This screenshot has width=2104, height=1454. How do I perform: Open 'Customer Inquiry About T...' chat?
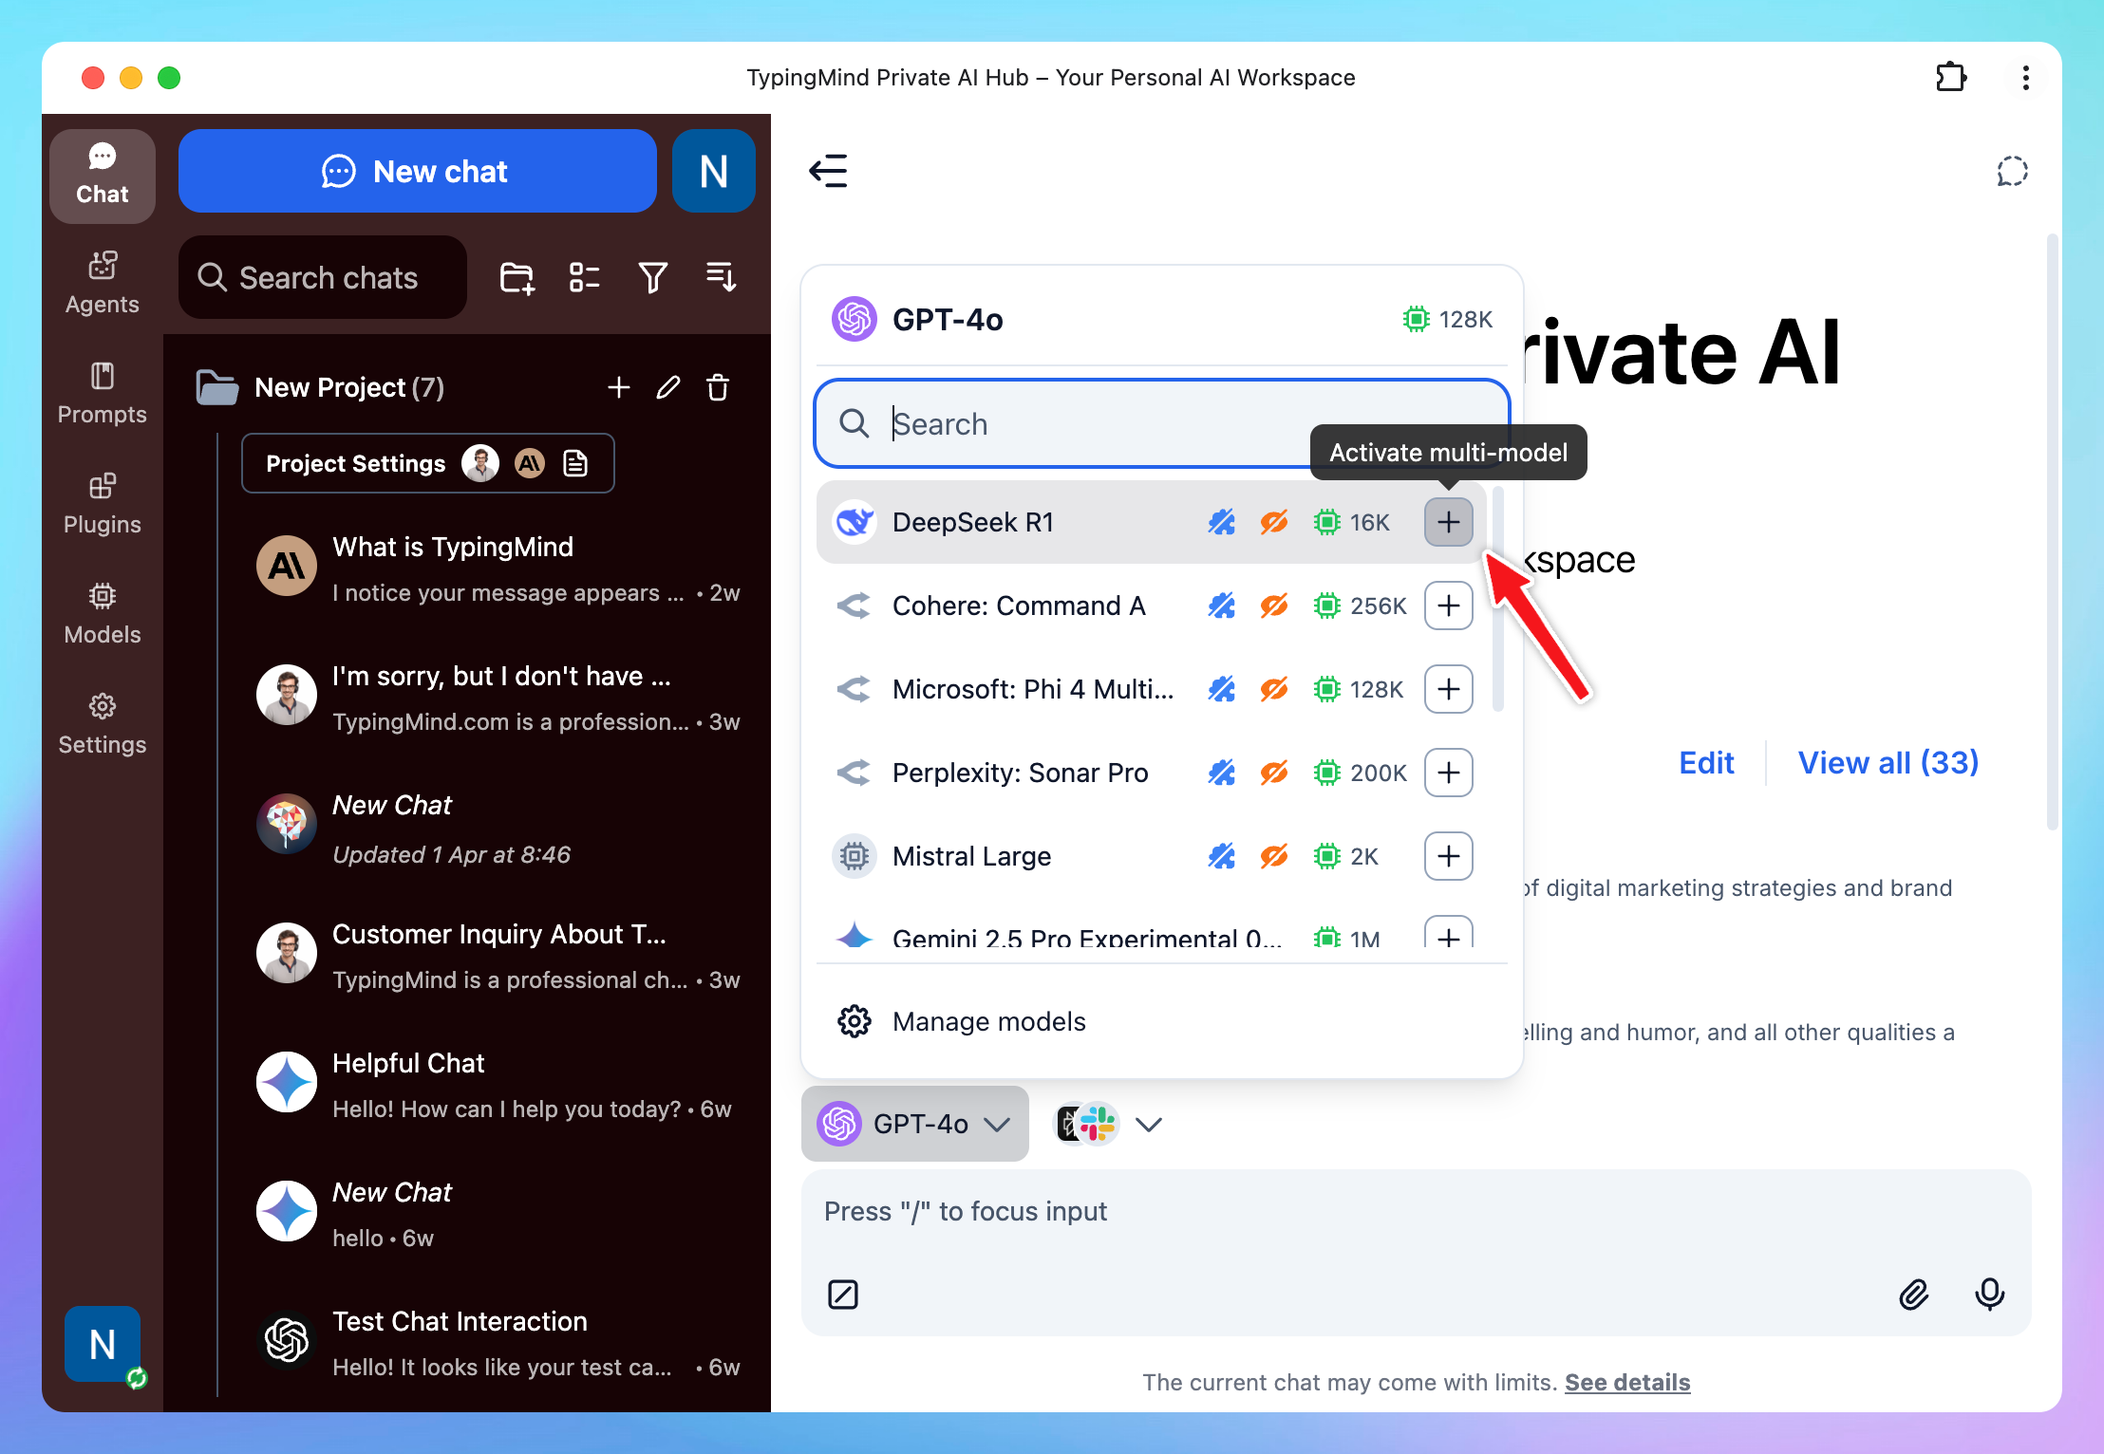(x=498, y=956)
